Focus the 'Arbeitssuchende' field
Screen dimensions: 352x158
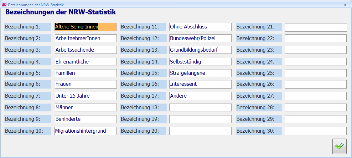85,50
